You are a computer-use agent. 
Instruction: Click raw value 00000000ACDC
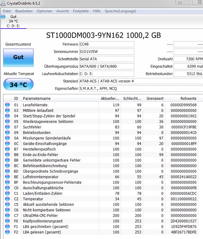click(183, 193)
